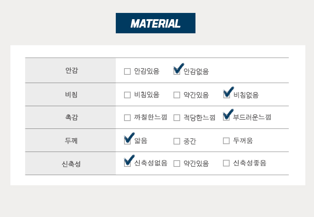
Task: Check the 두꺼움 thickness checkbox
Action: 226,141
